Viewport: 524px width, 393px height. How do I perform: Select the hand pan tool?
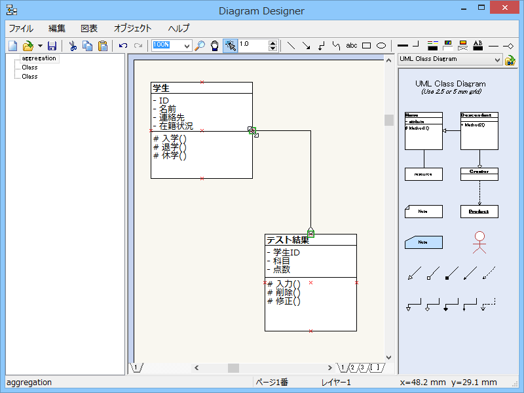215,46
